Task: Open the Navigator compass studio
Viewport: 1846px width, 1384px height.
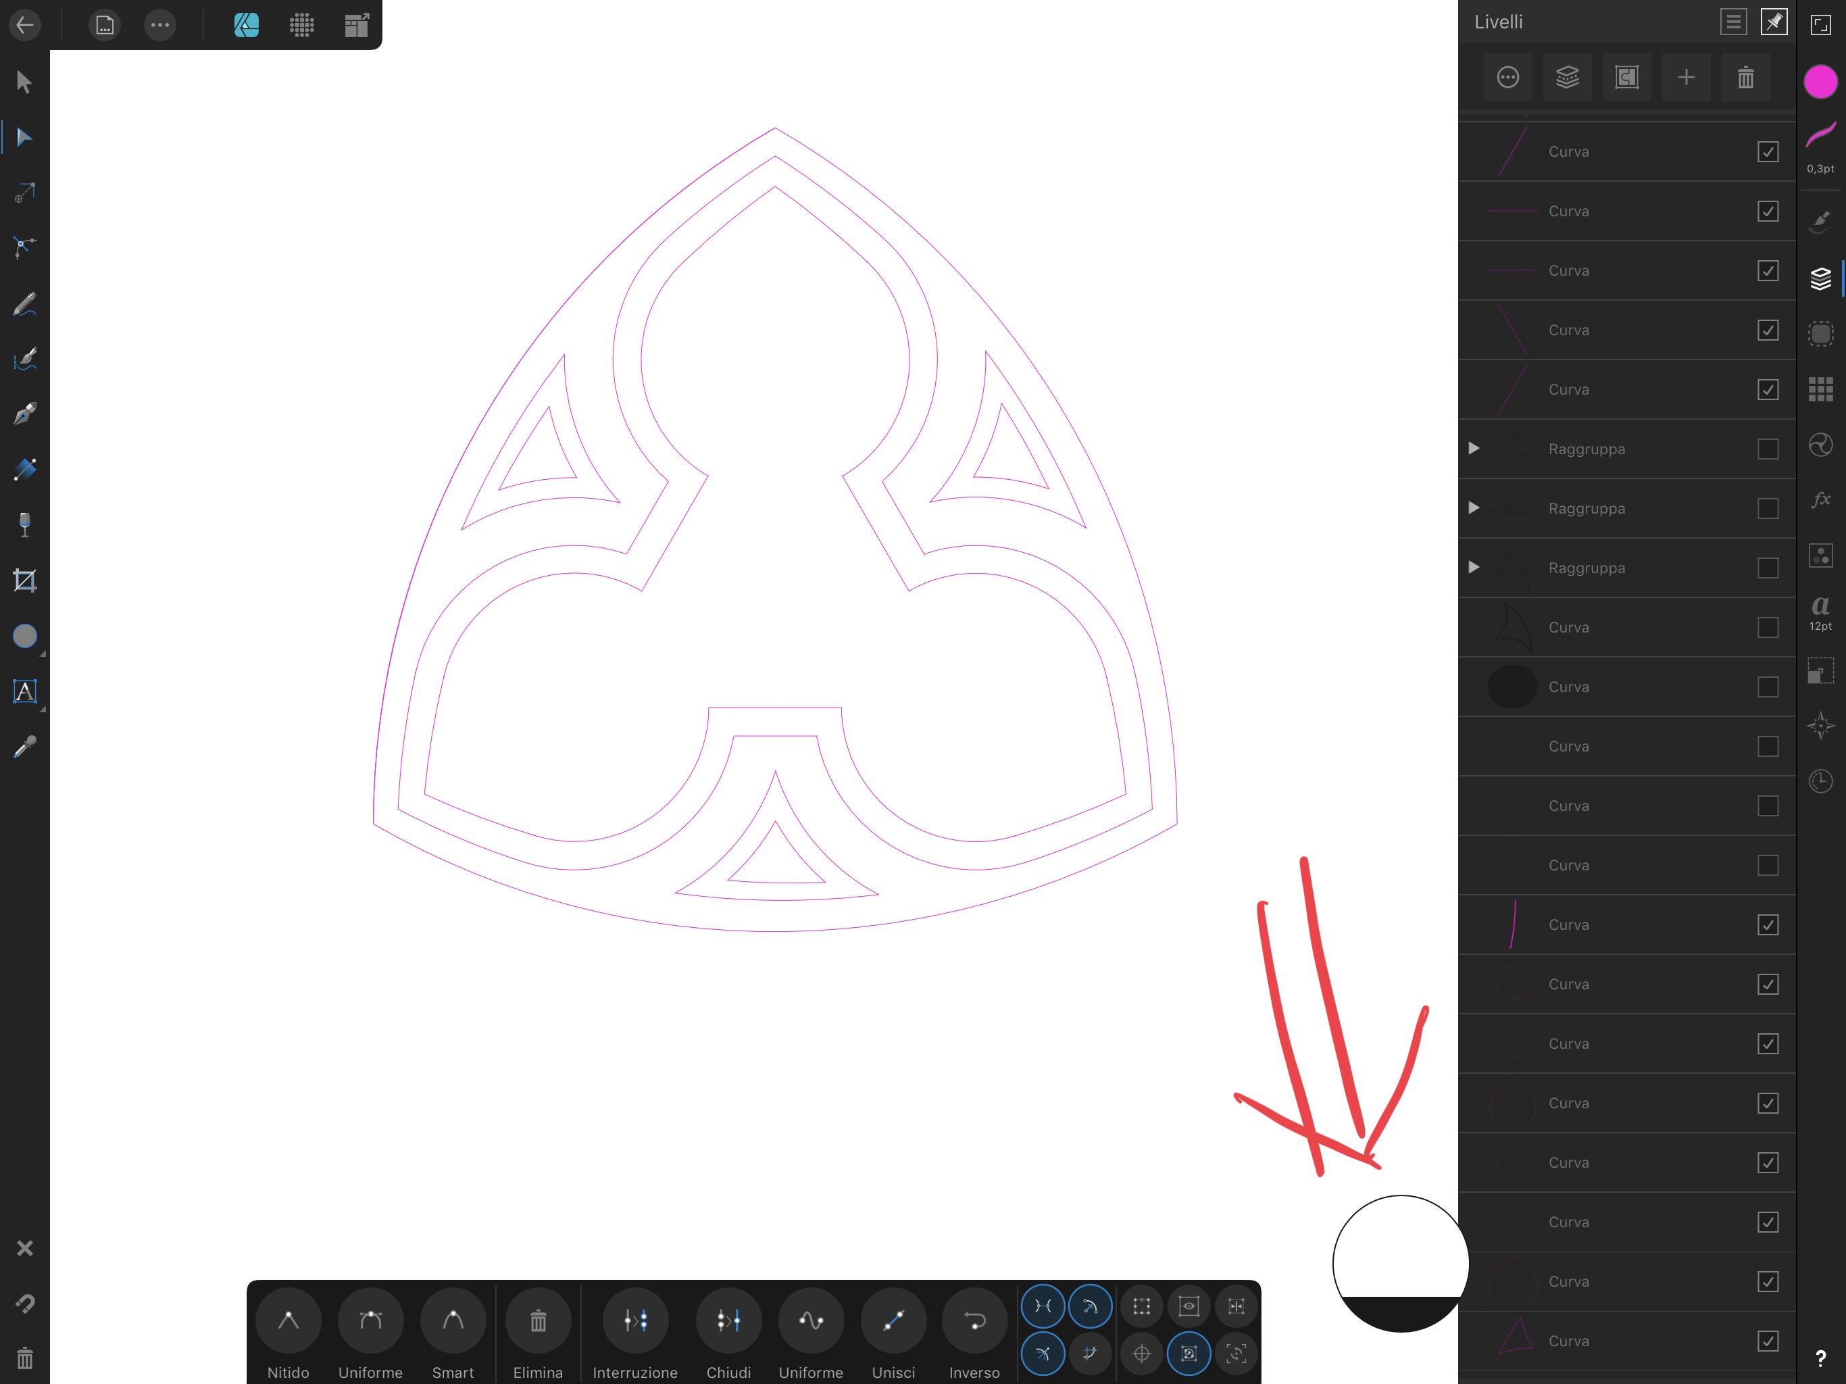Action: pos(1820,725)
